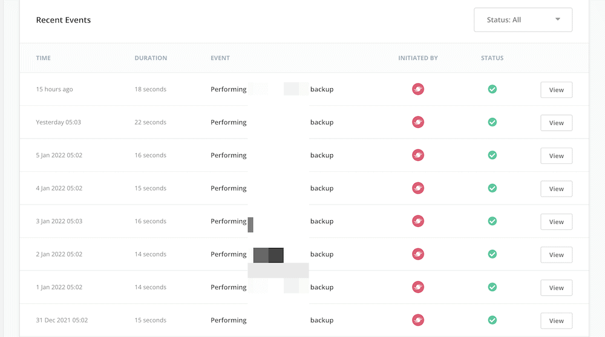Click the initiator icon for 15 hours ago
The height and width of the screenshot is (337, 605).
point(418,89)
